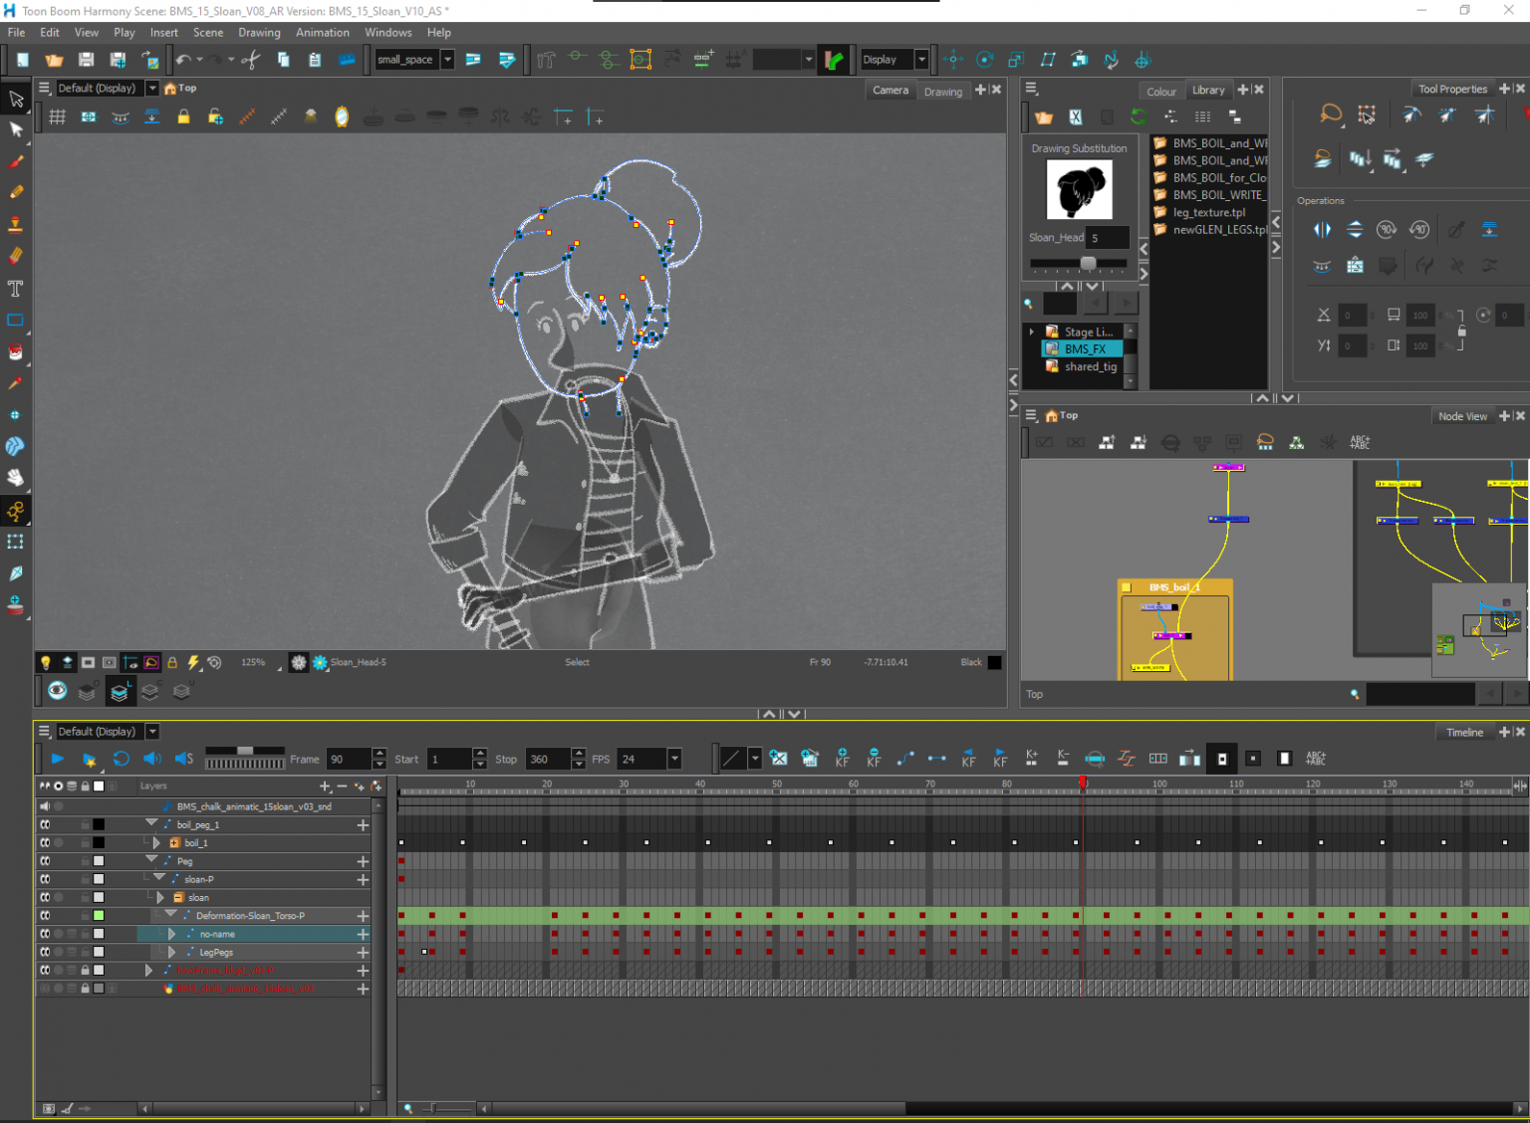1530x1123 pixels.
Task: Select the Lasso selection mode icon
Action: [x=1331, y=114]
